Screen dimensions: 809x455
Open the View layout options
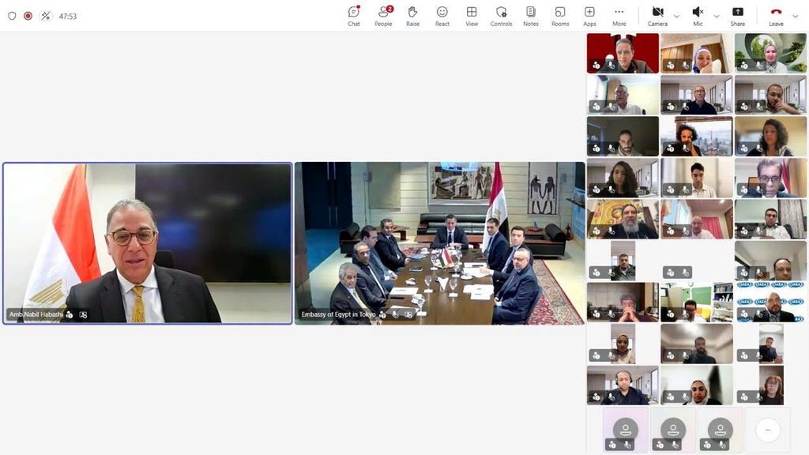tap(472, 16)
